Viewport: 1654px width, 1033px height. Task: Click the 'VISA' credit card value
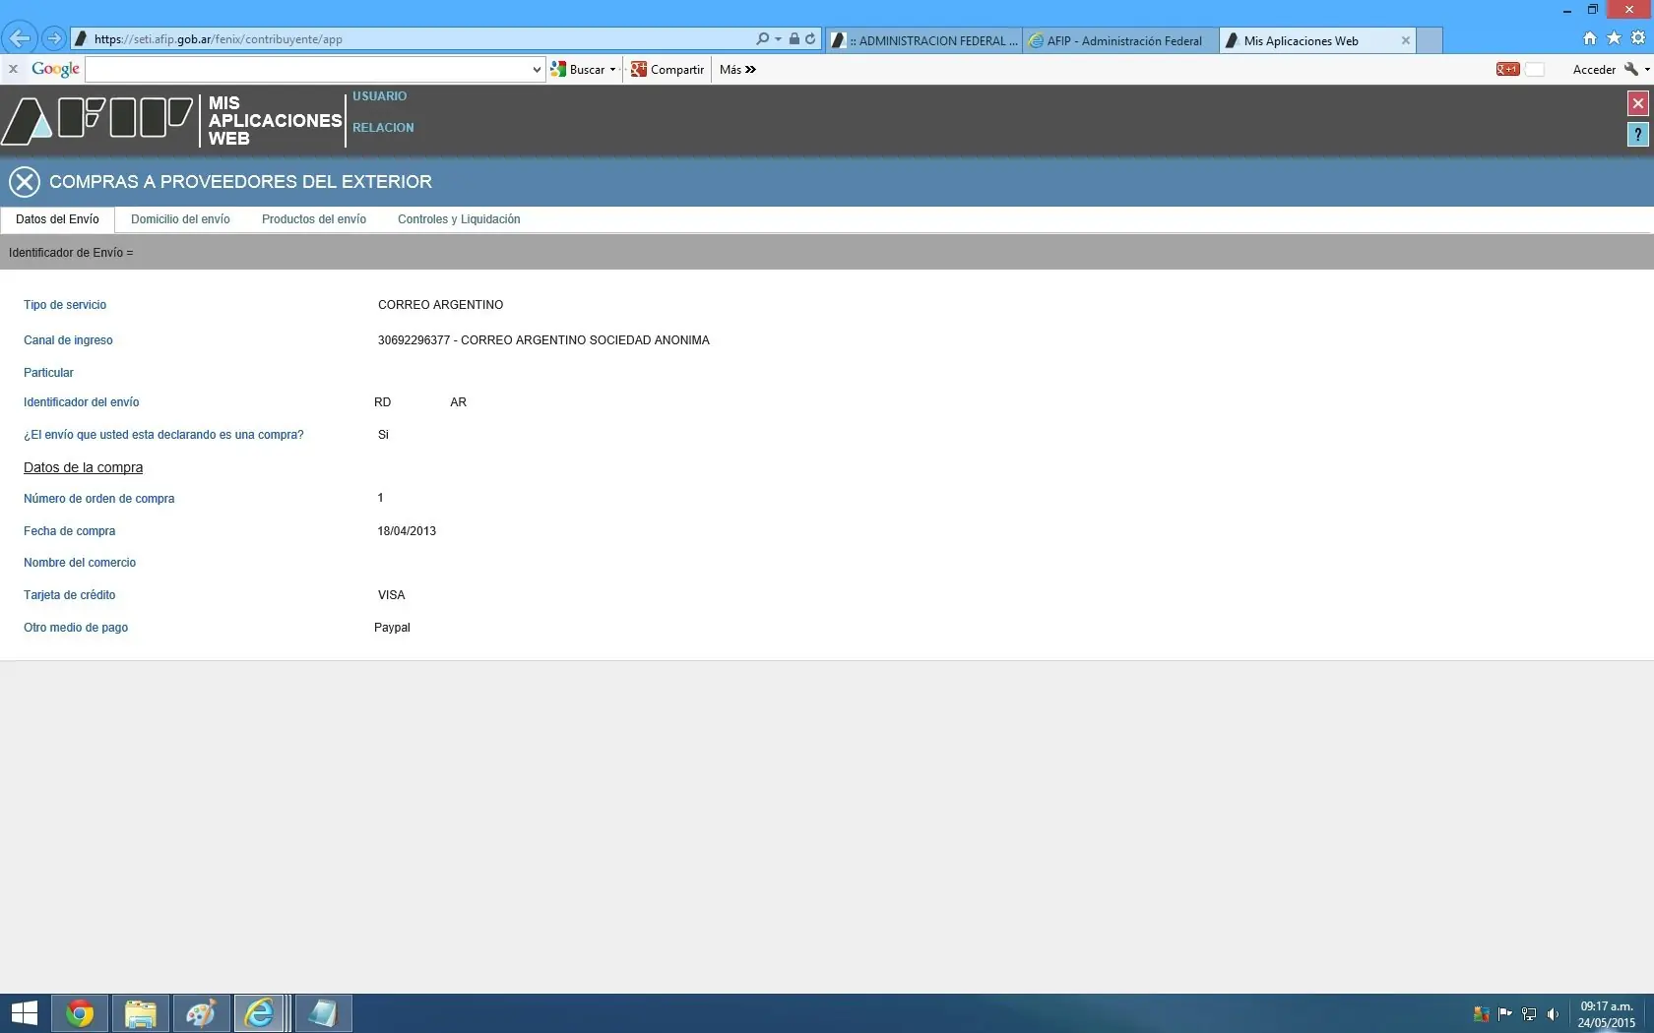(392, 595)
